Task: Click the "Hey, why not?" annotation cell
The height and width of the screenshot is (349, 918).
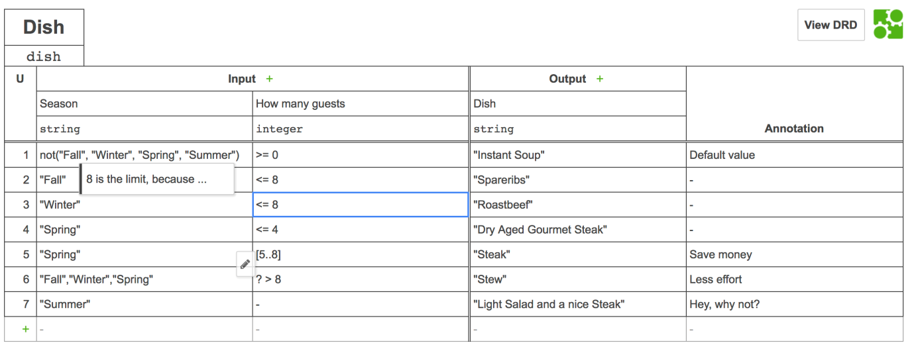Action: pos(795,305)
